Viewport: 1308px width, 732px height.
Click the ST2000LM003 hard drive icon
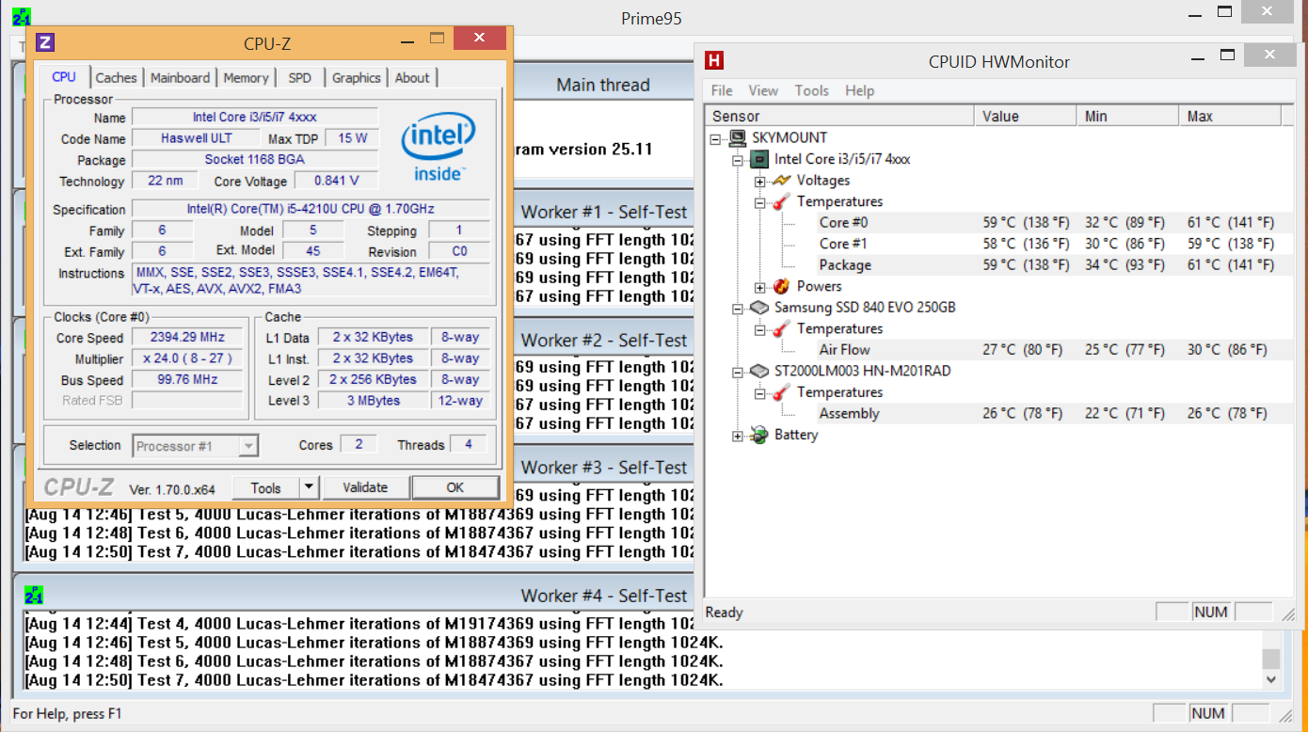(x=759, y=371)
